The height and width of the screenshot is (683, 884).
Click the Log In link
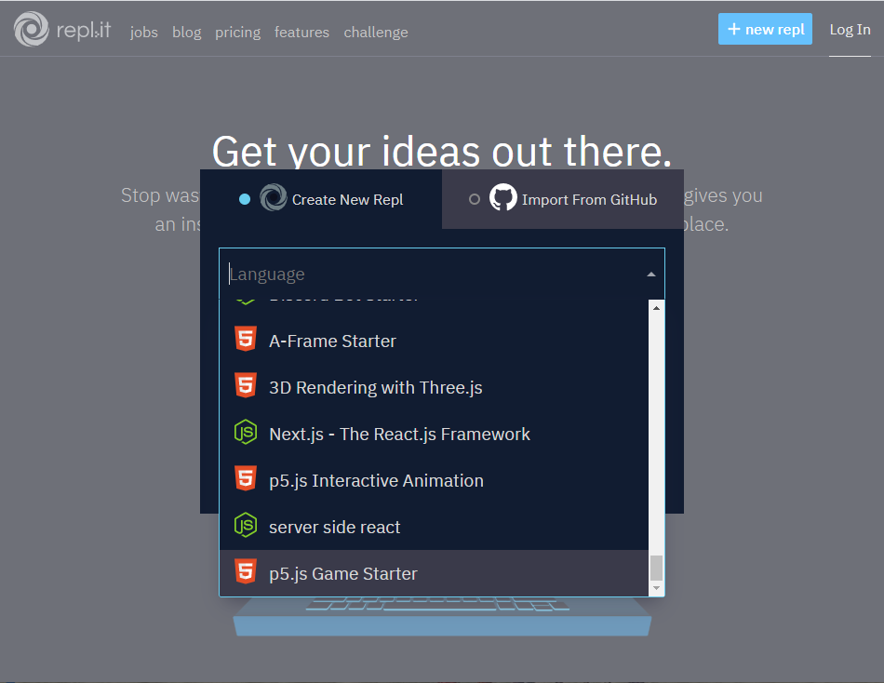point(850,30)
